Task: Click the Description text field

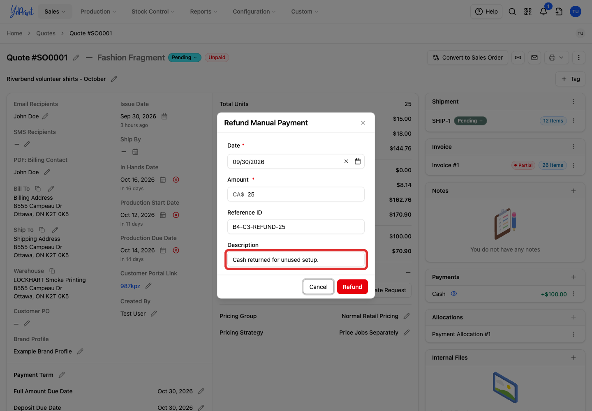Action: click(296, 260)
